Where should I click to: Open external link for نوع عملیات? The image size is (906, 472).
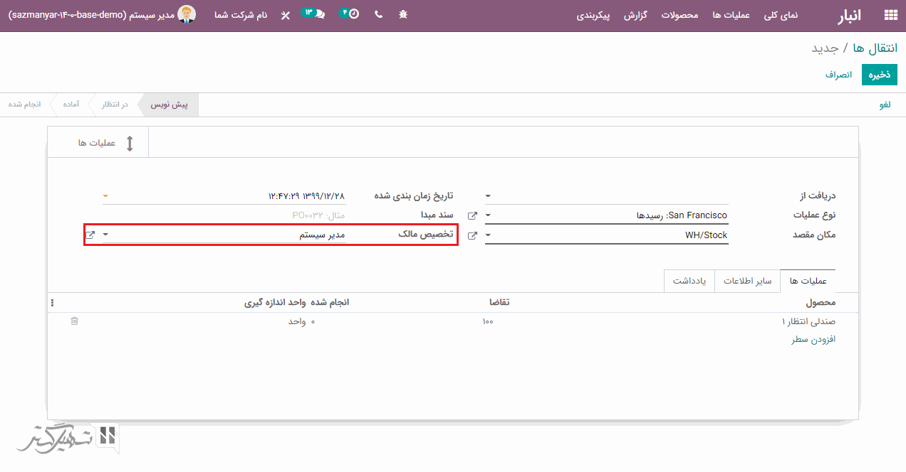tap(472, 215)
